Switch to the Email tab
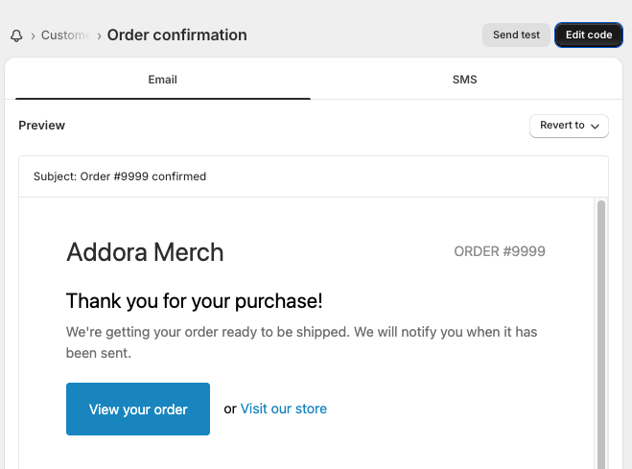 point(162,80)
